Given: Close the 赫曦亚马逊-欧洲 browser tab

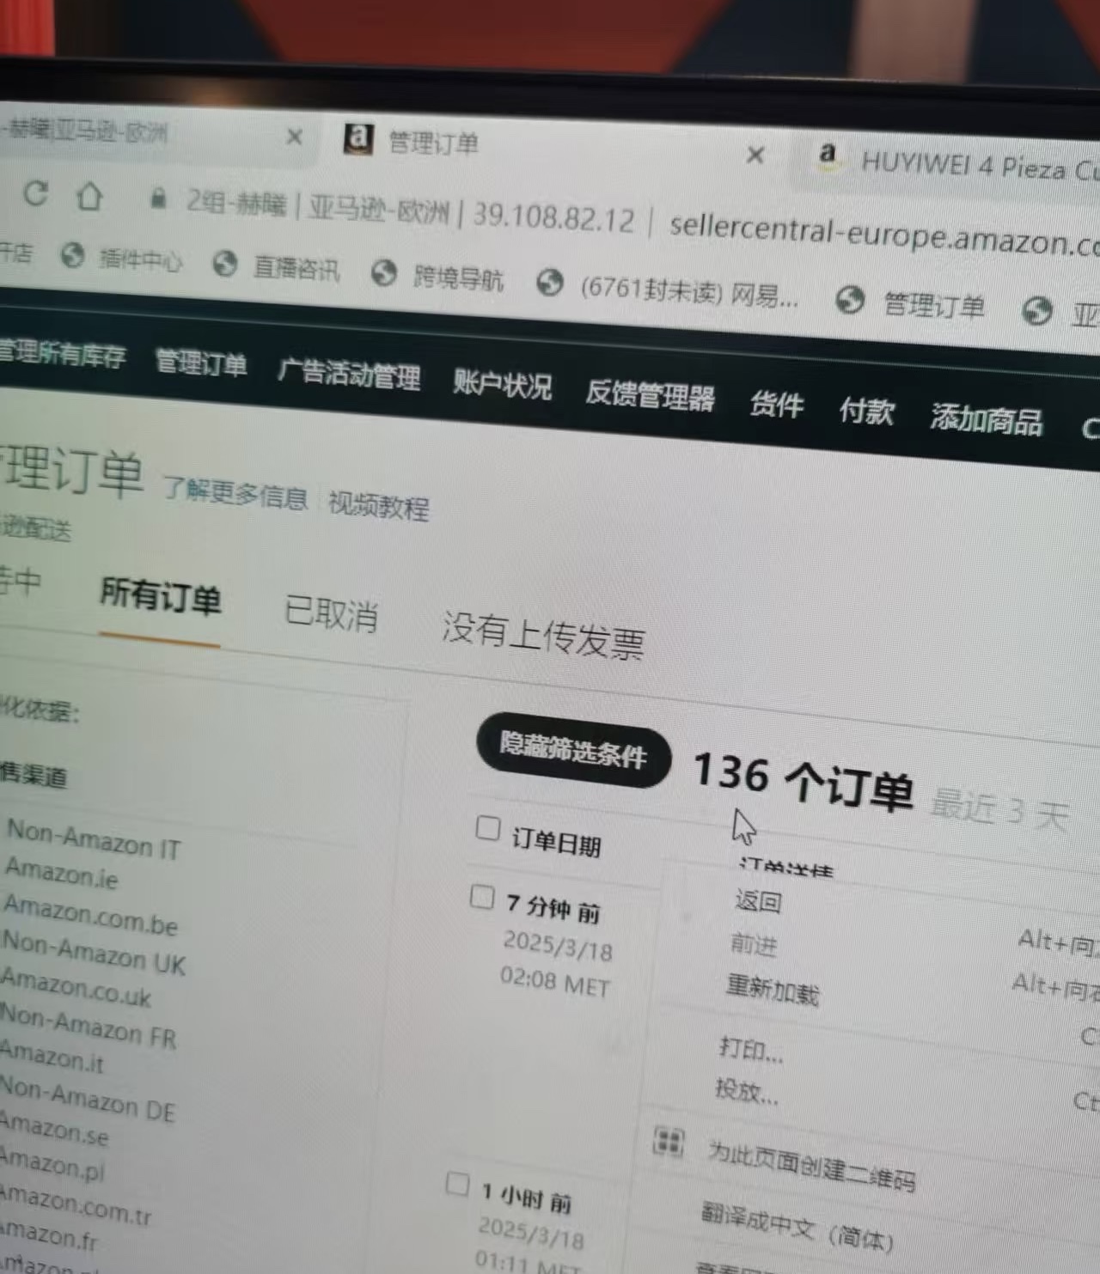Looking at the screenshot, I should click(x=294, y=137).
